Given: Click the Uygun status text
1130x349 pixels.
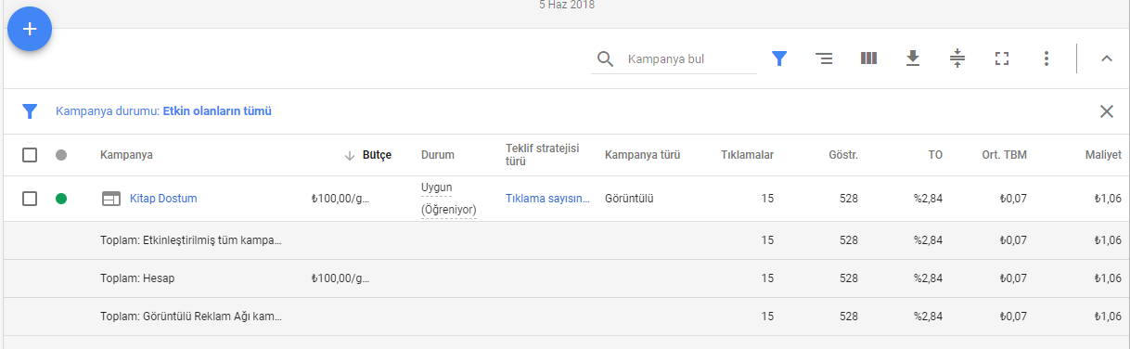Looking at the screenshot, I should (436, 187).
